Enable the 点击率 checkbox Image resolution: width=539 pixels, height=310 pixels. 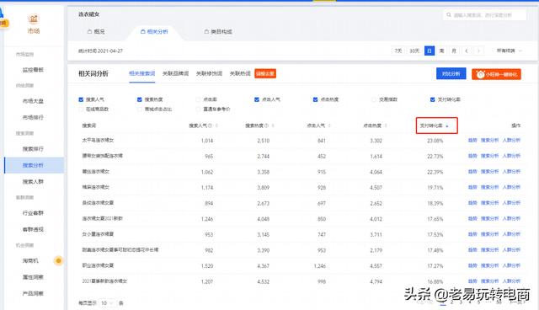click(198, 99)
